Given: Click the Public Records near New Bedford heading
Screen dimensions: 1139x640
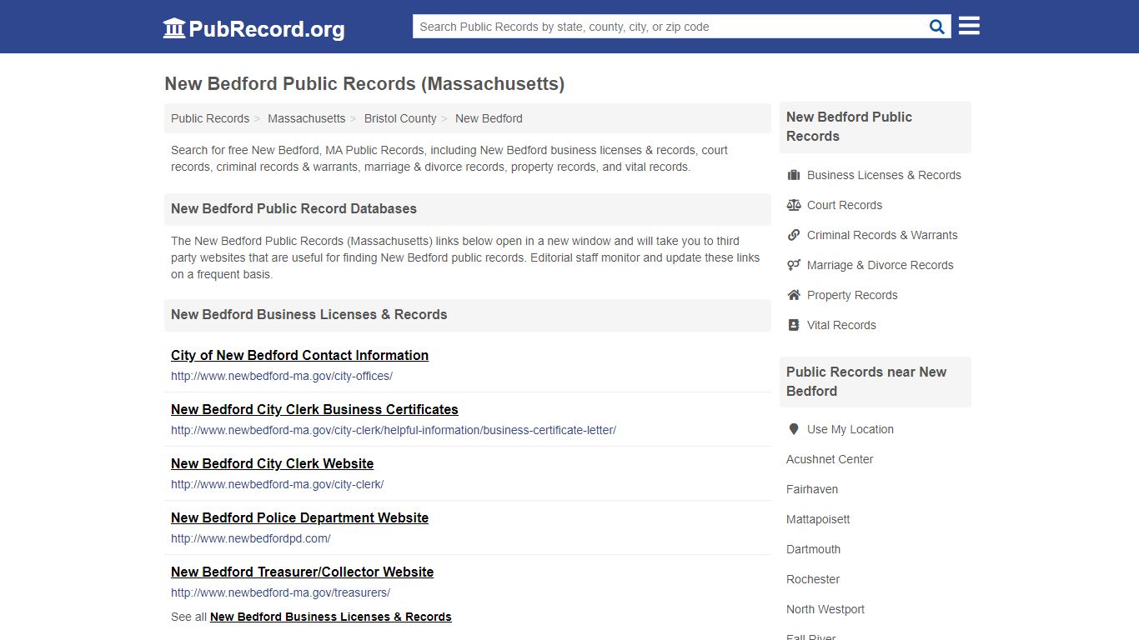Looking at the screenshot, I should 866,382.
